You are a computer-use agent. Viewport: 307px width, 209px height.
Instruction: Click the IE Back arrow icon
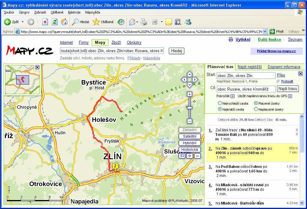pos(7,22)
